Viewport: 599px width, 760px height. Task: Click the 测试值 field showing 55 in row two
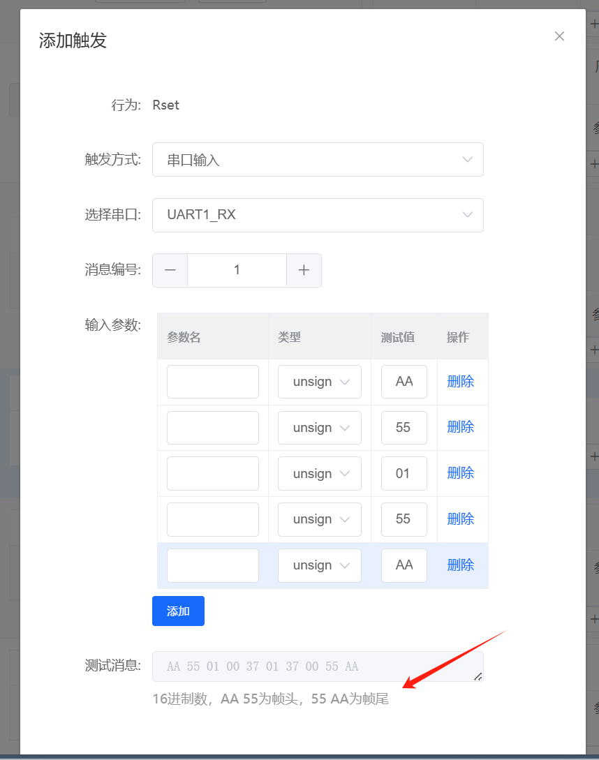(x=404, y=427)
